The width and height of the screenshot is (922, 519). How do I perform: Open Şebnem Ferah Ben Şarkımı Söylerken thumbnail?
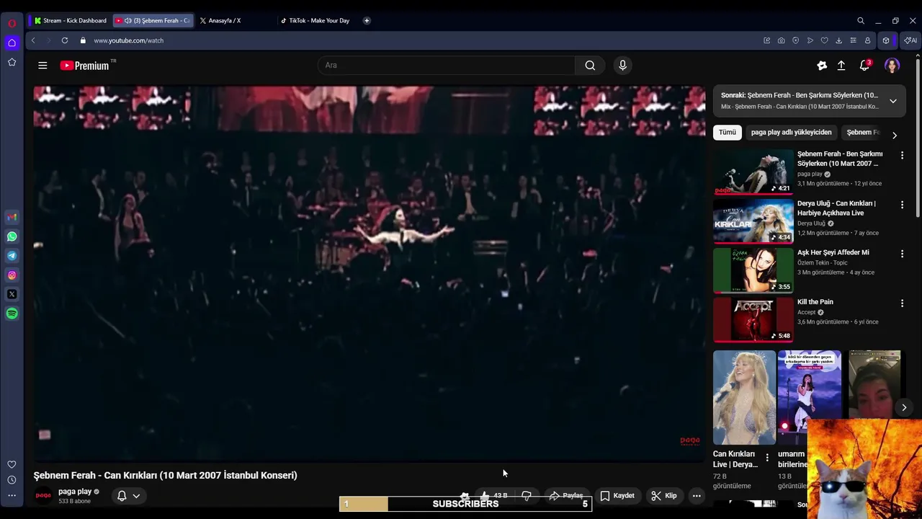tap(753, 172)
